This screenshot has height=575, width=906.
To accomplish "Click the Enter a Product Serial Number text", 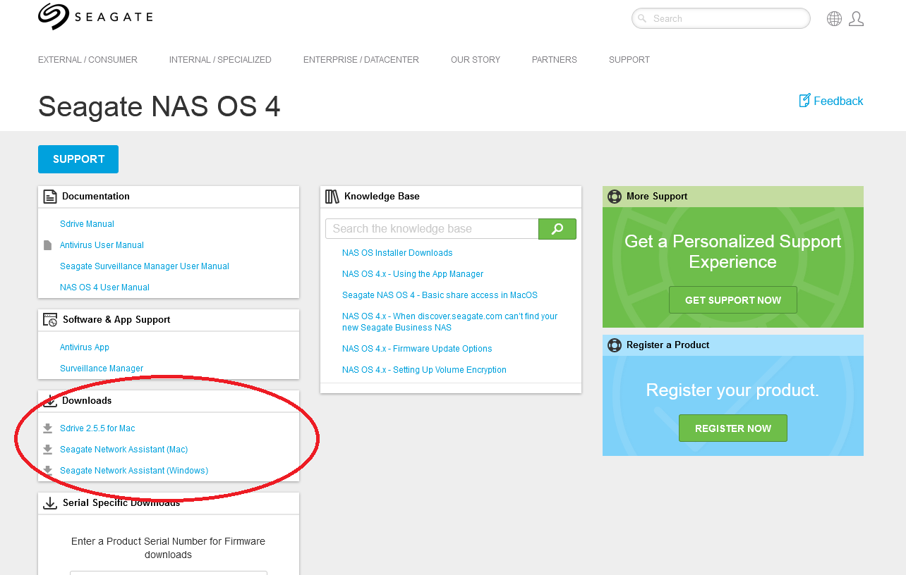I will [169, 548].
